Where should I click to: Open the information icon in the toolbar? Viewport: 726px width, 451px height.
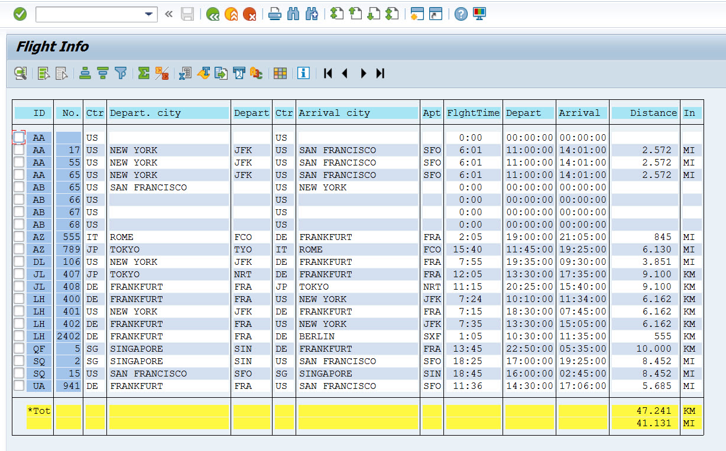tap(304, 73)
